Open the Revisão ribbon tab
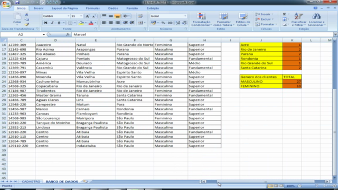The height and width of the screenshot is (190, 338). click(132, 8)
